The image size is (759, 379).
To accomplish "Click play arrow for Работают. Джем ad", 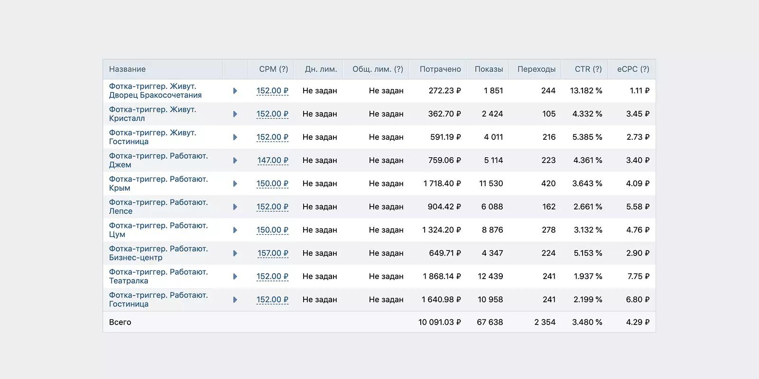I will (x=235, y=160).
